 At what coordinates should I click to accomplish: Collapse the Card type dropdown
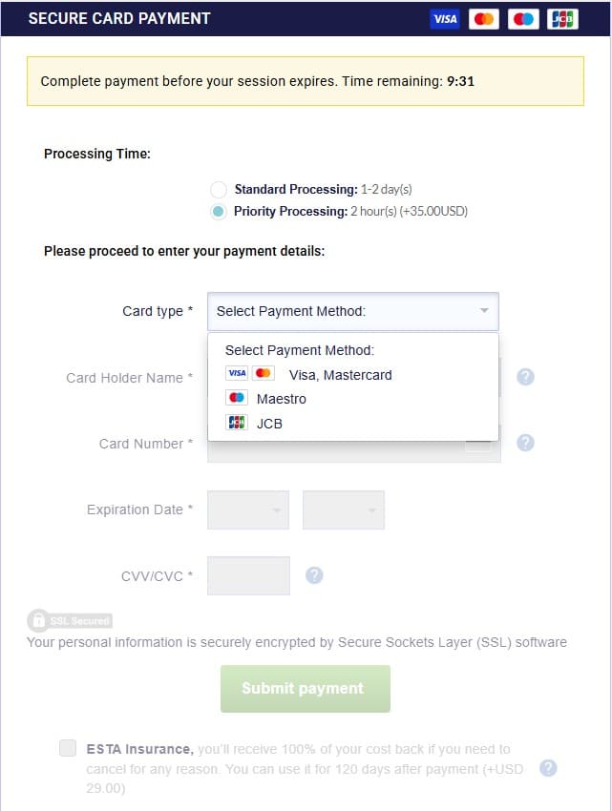pos(352,311)
